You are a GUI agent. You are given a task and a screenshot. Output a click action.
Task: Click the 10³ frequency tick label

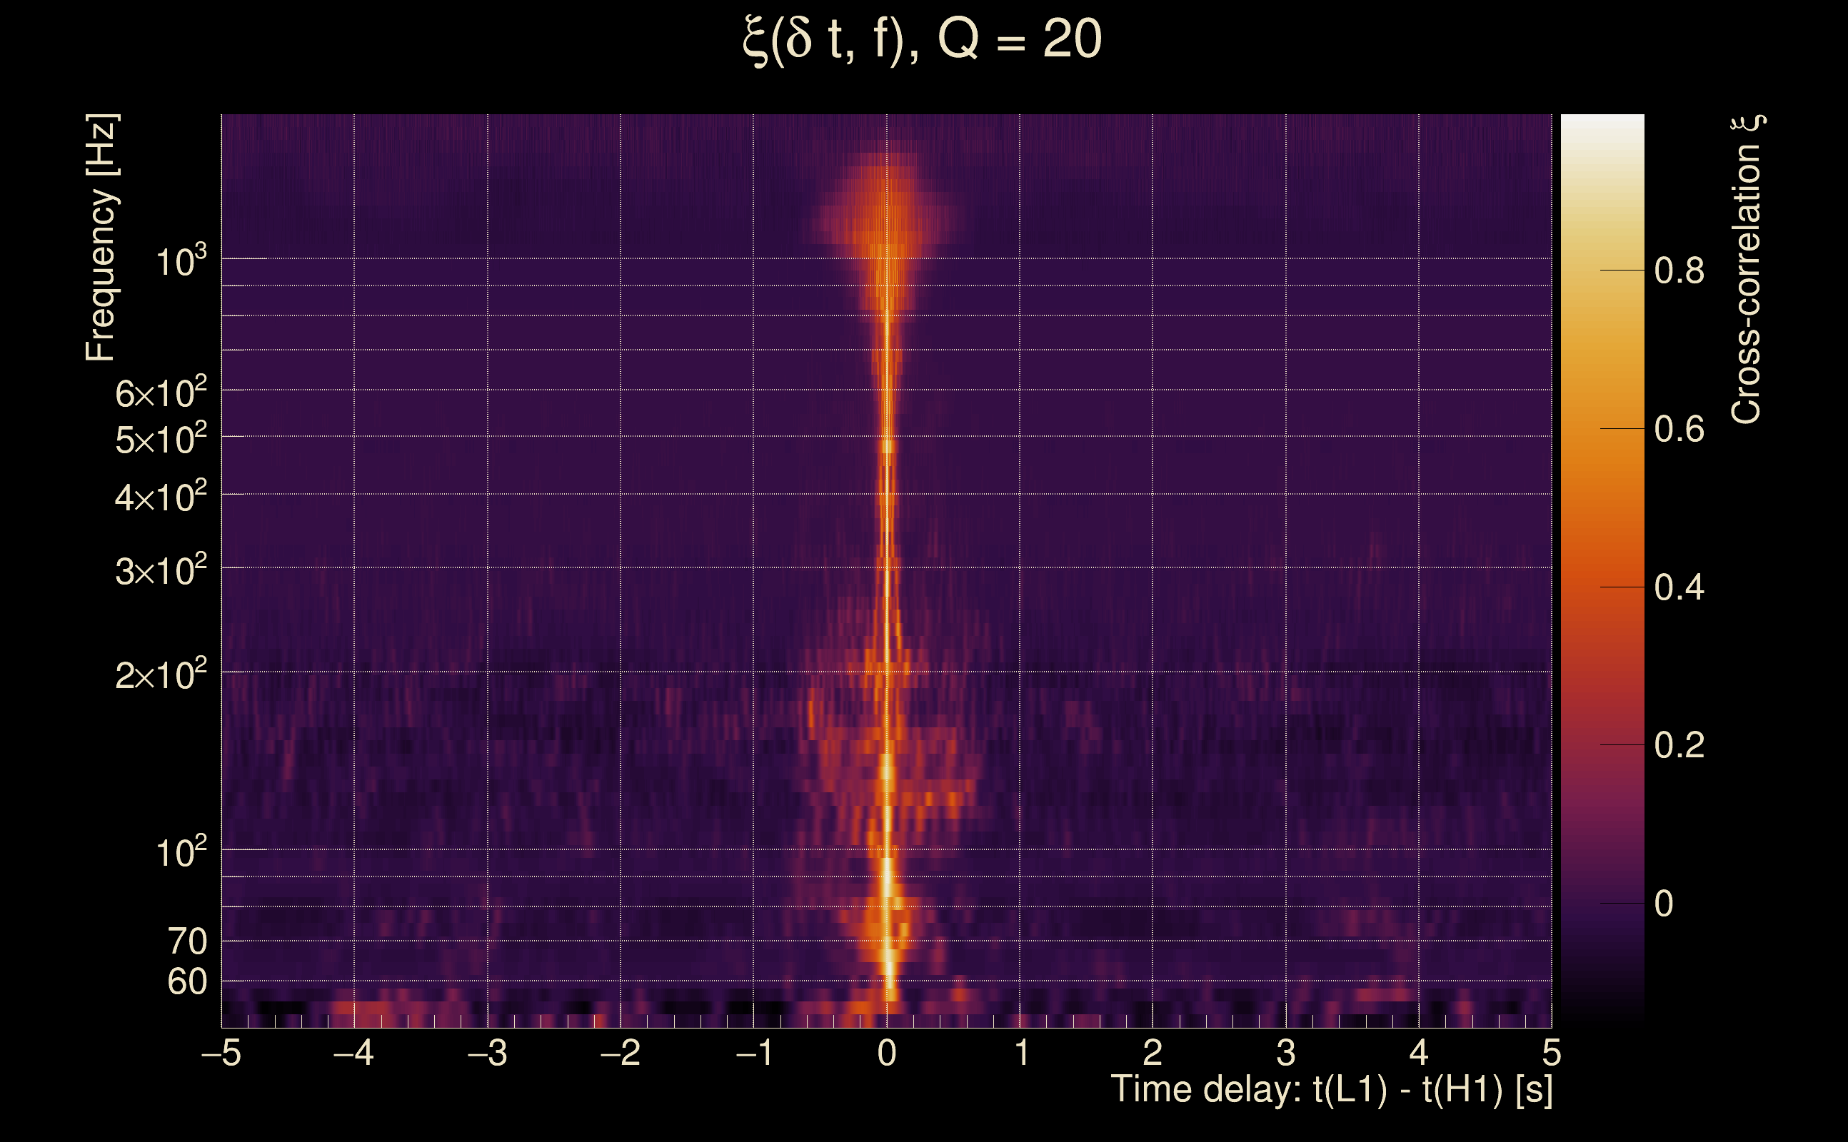pyautogui.click(x=181, y=261)
